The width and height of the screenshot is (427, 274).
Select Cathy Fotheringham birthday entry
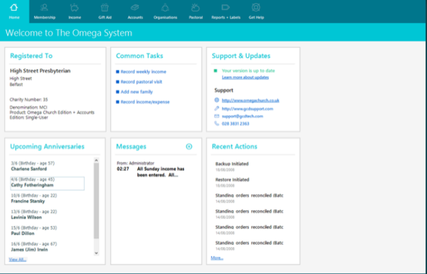click(x=47, y=184)
